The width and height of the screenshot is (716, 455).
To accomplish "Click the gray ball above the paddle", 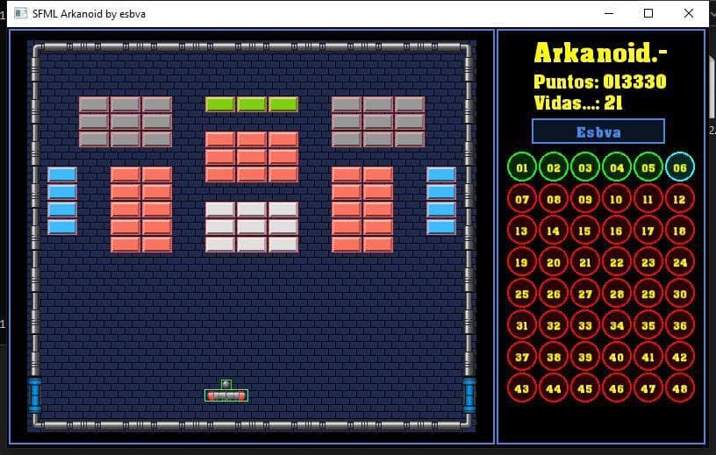I will [x=226, y=384].
